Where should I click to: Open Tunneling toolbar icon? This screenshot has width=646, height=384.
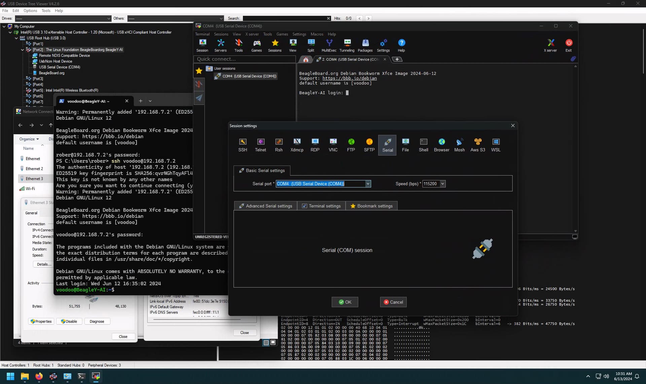tap(347, 45)
